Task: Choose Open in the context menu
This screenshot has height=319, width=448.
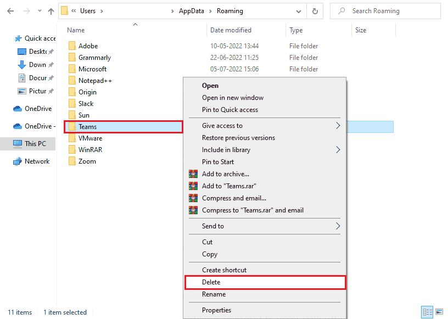Action: (x=210, y=86)
